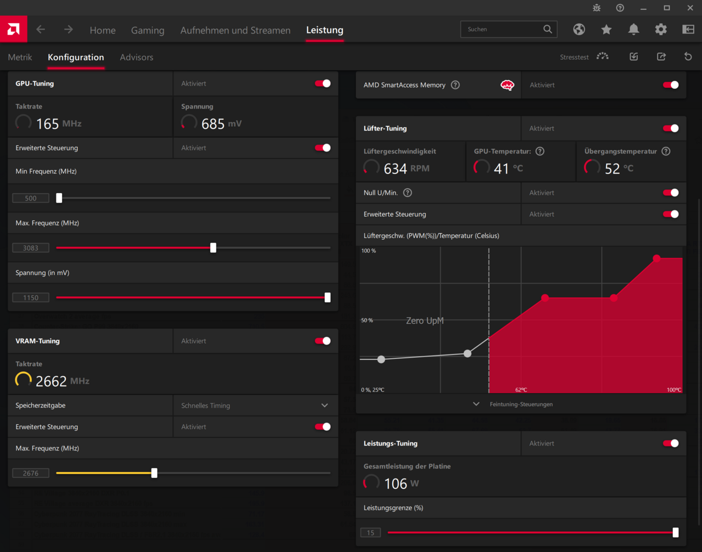Toggle Lüfter-Tuning switch
702x552 pixels.
pos(671,128)
